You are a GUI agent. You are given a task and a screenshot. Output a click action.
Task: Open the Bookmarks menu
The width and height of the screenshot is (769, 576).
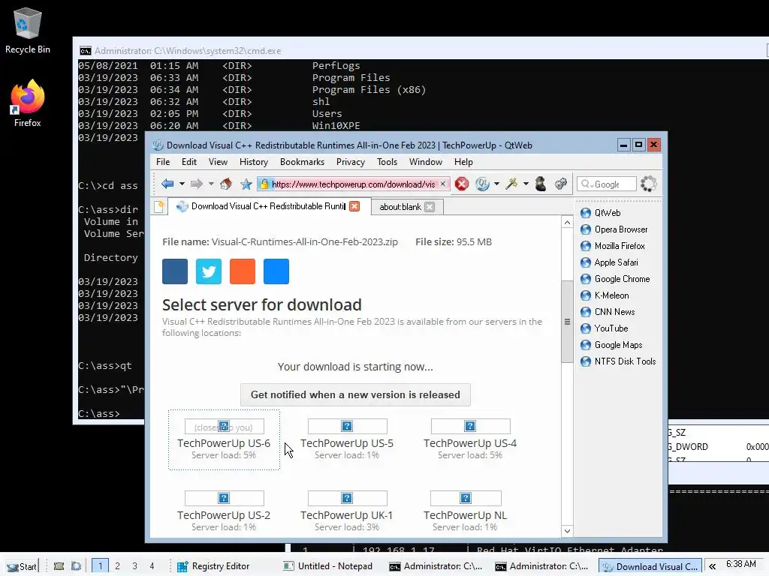[x=302, y=162]
